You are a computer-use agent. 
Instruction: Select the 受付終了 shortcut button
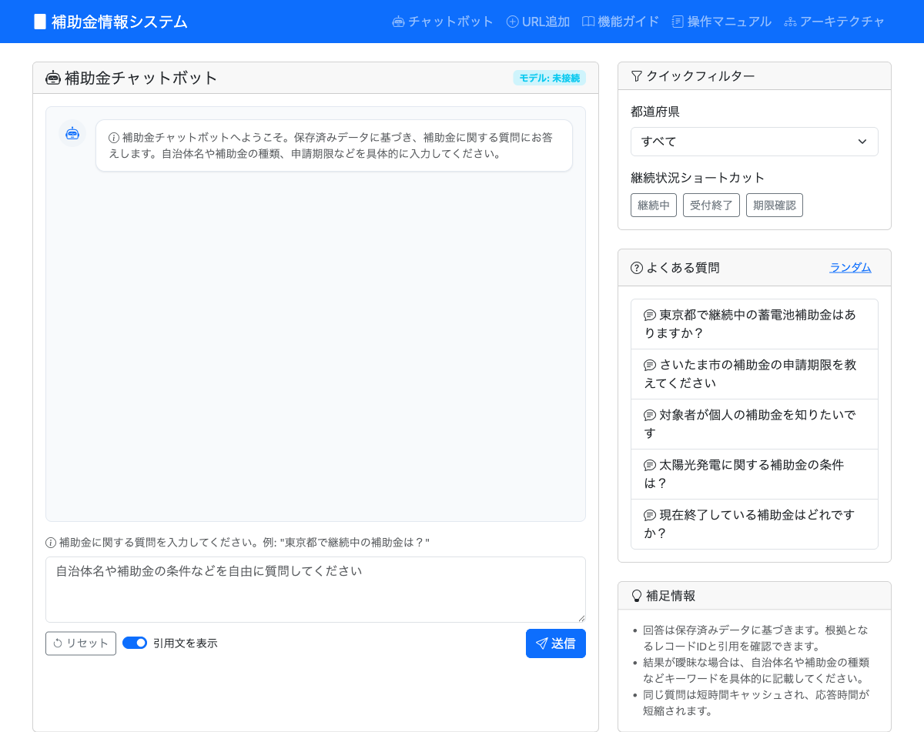click(x=711, y=205)
